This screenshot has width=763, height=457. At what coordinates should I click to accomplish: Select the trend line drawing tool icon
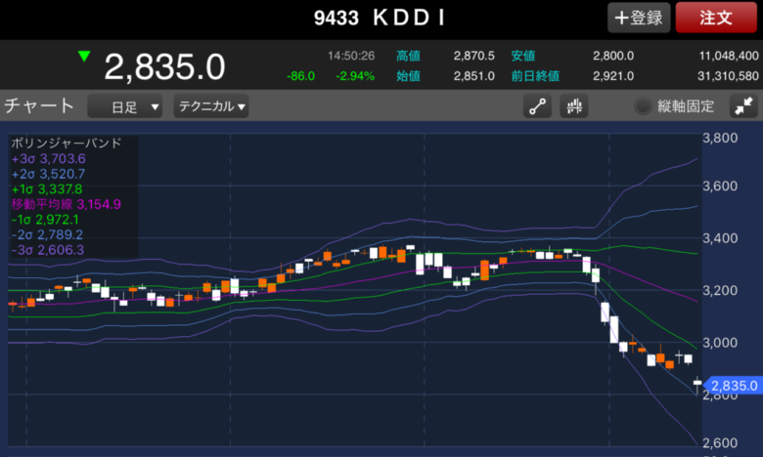[537, 106]
